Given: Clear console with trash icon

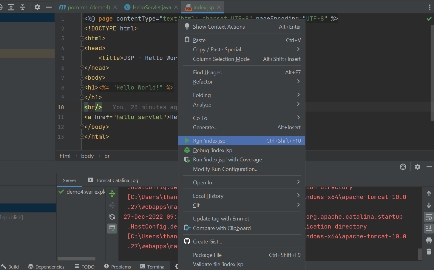Looking at the screenshot, I should (x=429, y=252).
